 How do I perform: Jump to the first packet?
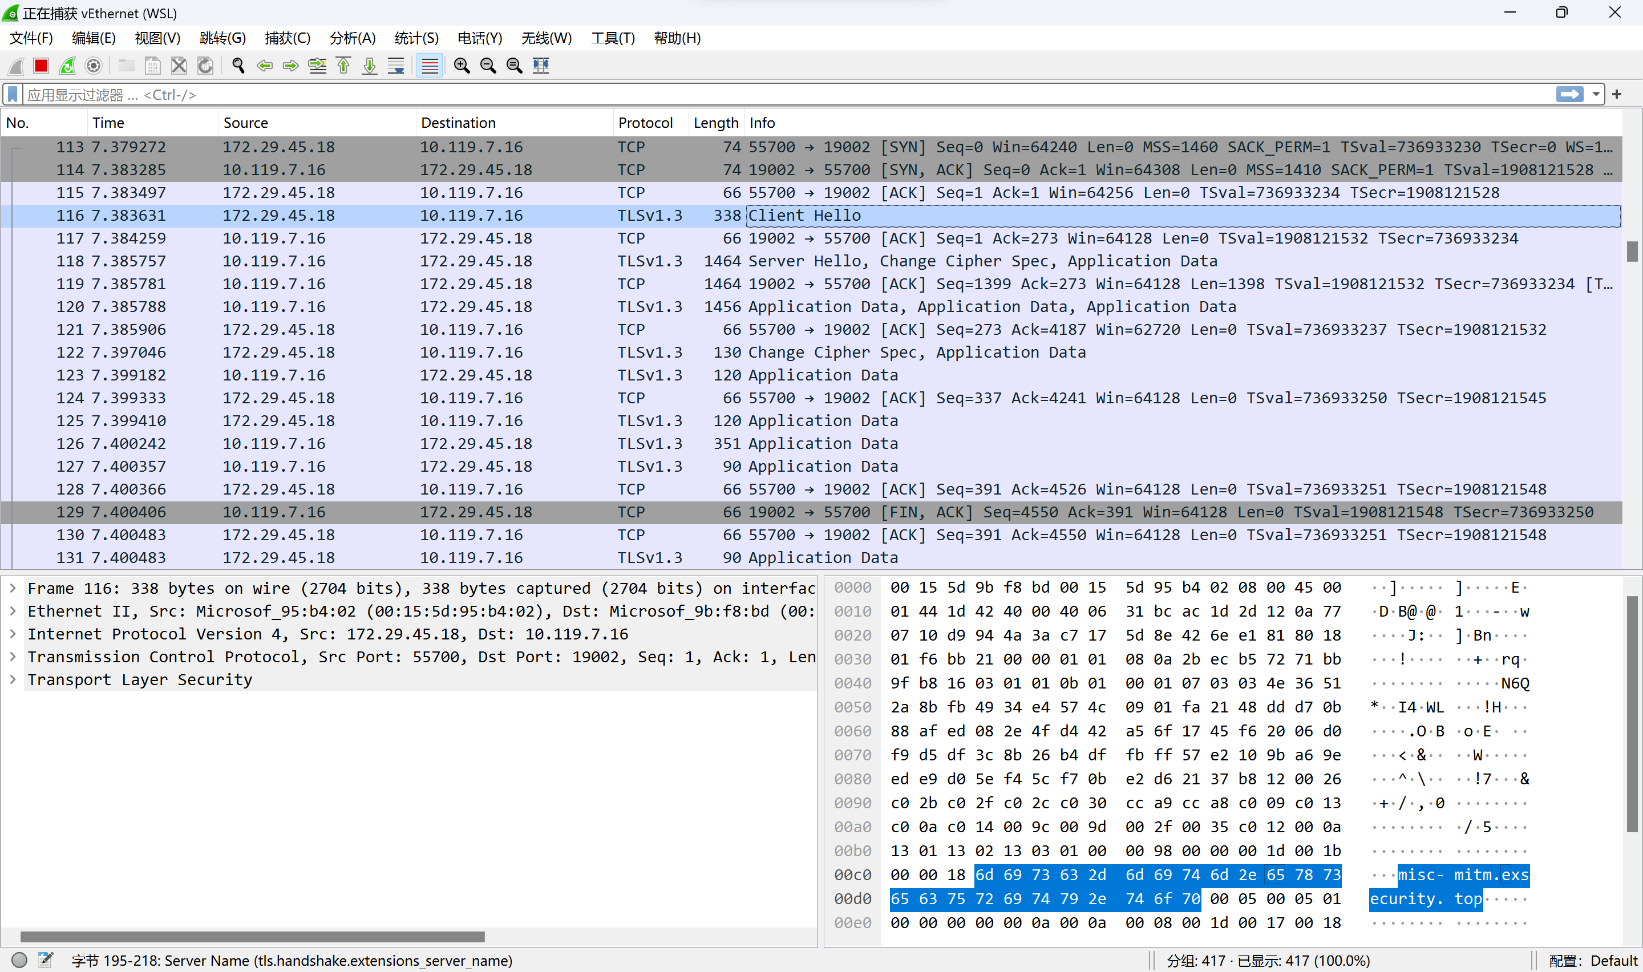tap(344, 66)
